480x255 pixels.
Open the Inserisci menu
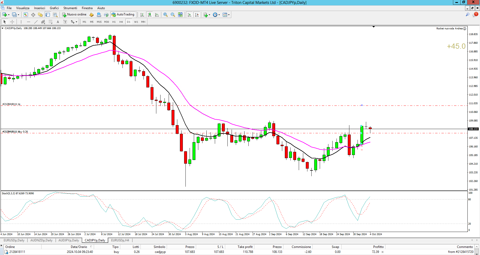click(x=40, y=8)
